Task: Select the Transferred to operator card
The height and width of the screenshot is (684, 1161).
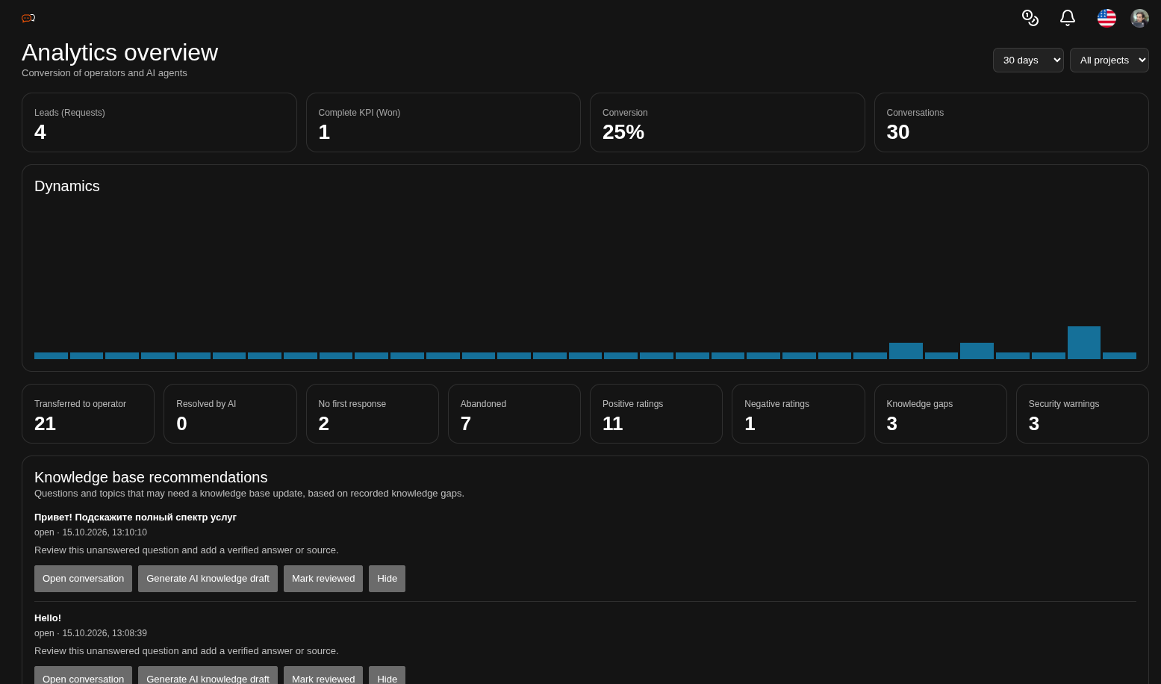Action: [x=88, y=414]
